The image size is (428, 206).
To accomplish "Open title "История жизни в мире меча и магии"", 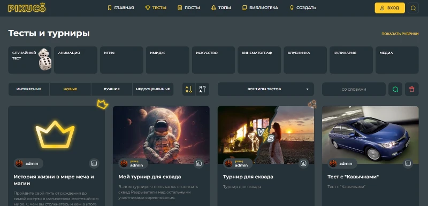I will click(x=54, y=180).
